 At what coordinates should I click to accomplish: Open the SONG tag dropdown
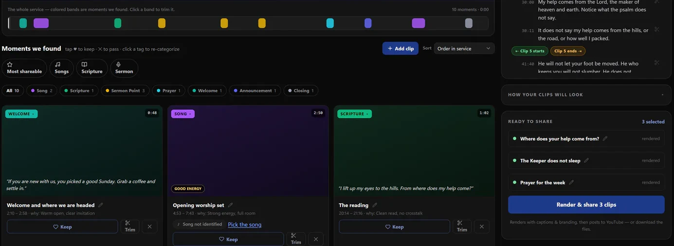tap(182, 114)
